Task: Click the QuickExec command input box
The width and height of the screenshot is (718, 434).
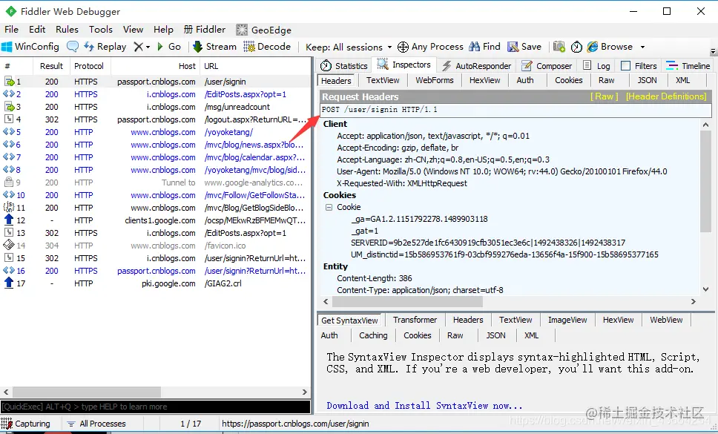Action: coord(156,407)
